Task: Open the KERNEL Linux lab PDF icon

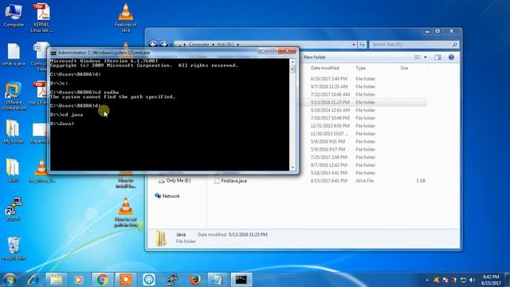Action: tap(41, 18)
